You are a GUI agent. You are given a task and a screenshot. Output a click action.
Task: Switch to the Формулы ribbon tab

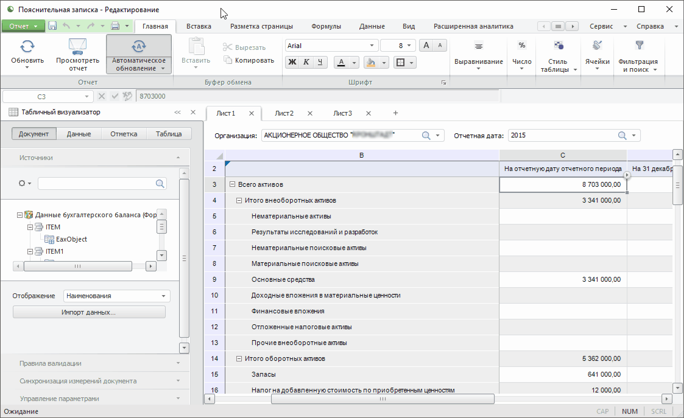pos(326,26)
